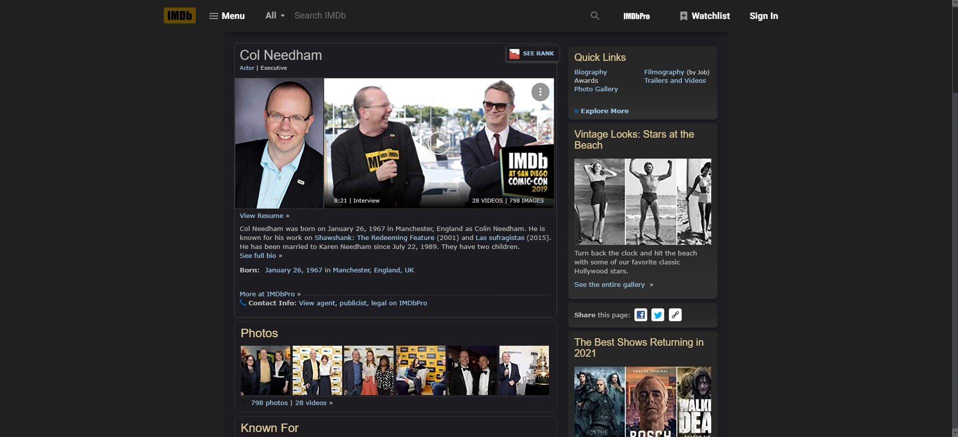958x437 pixels.
Task: Open Photo Gallery in Quick Links
Action: (596, 89)
